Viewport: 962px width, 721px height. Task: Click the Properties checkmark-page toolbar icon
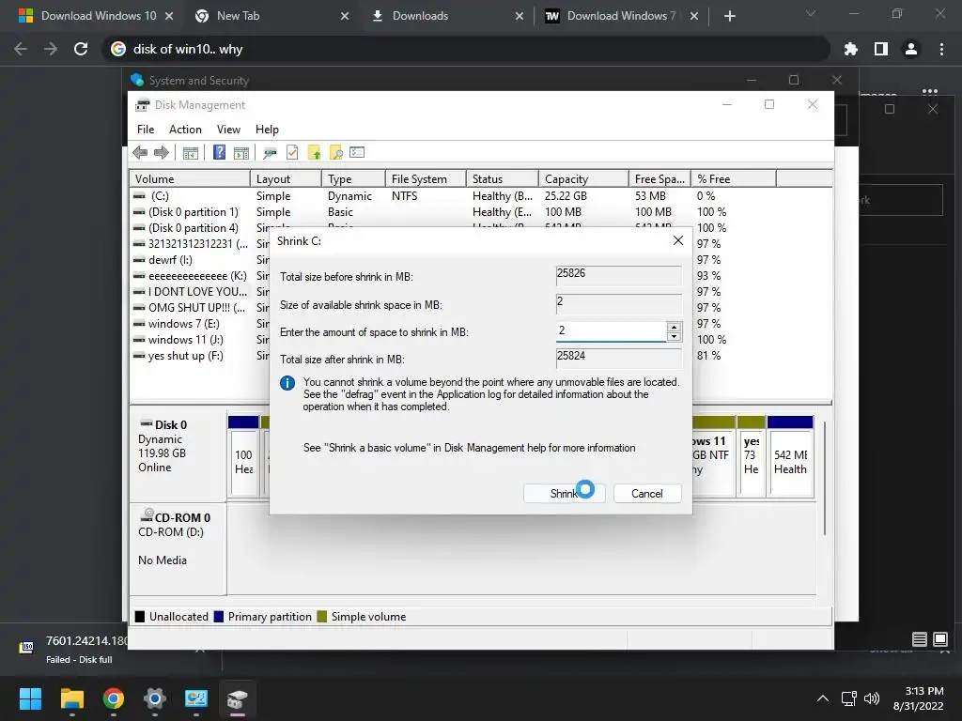pos(292,153)
